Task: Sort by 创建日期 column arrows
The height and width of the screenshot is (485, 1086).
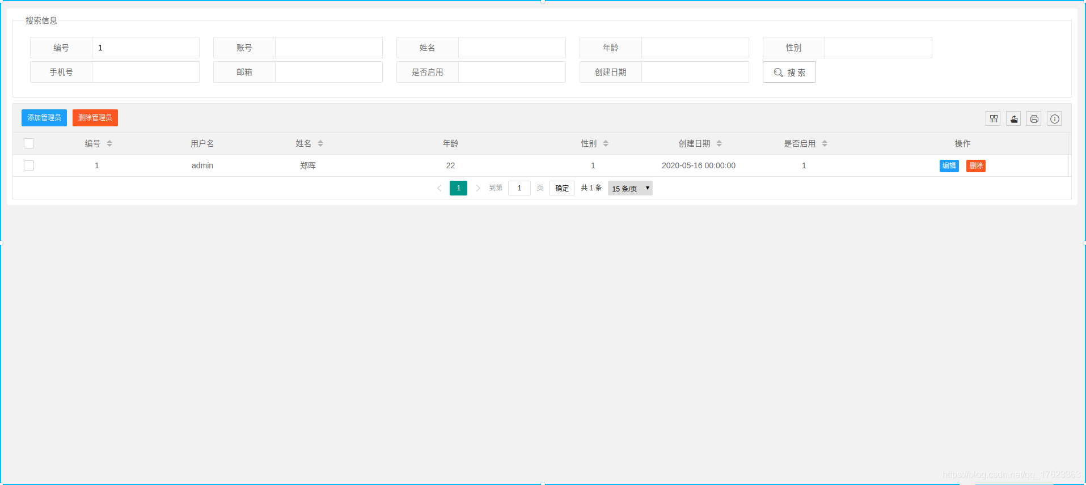Action: [x=719, y=143]
